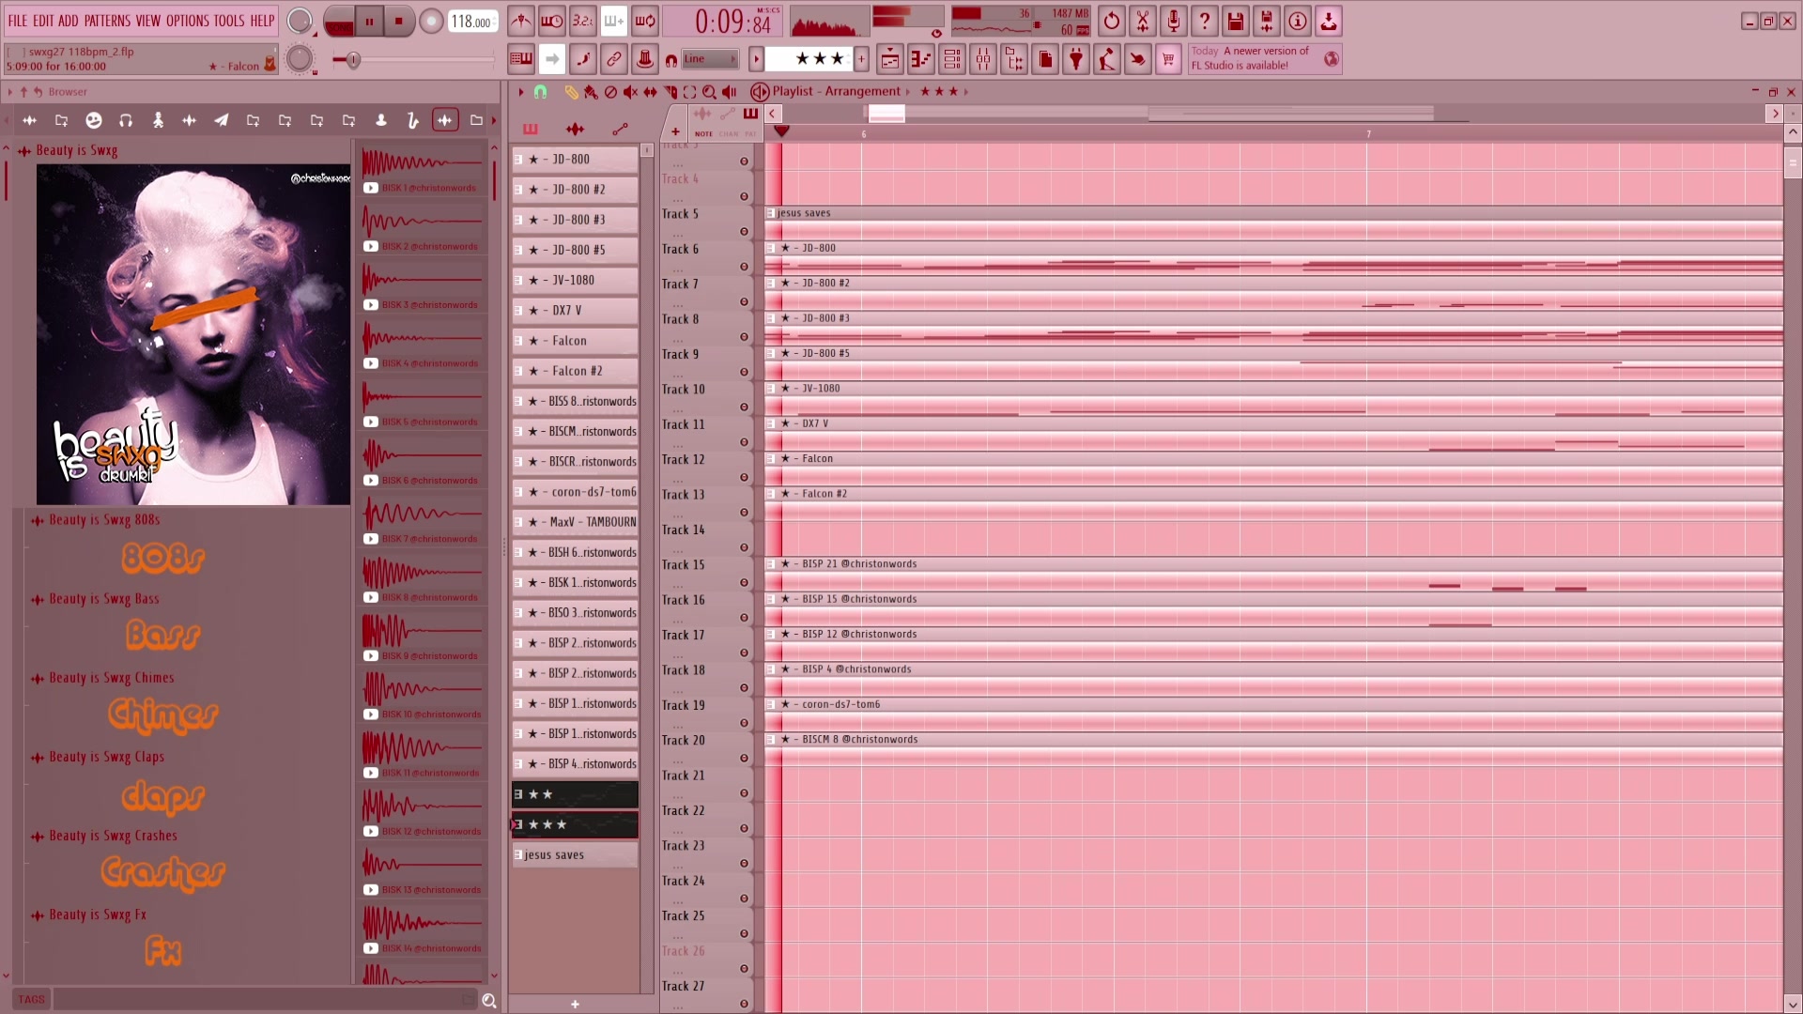Open the TOOLS menu
Image resolution: width=1803 pixels, height=1014 pixels.
click(x=228, y=21)
